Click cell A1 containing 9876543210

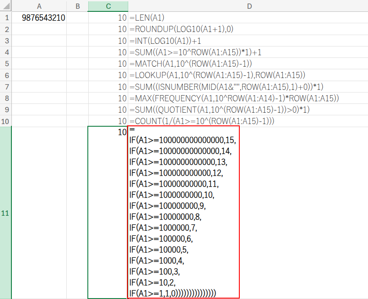(x=39, y=18)
